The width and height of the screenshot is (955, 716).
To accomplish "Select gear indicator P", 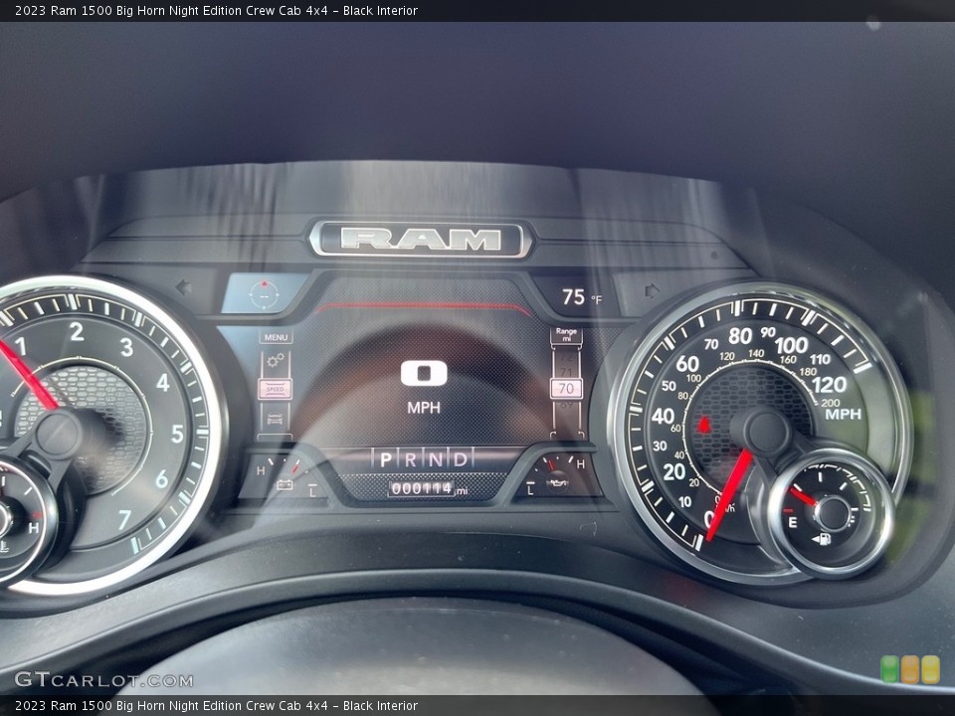I will pyautogui.click(x=385, y=459).
